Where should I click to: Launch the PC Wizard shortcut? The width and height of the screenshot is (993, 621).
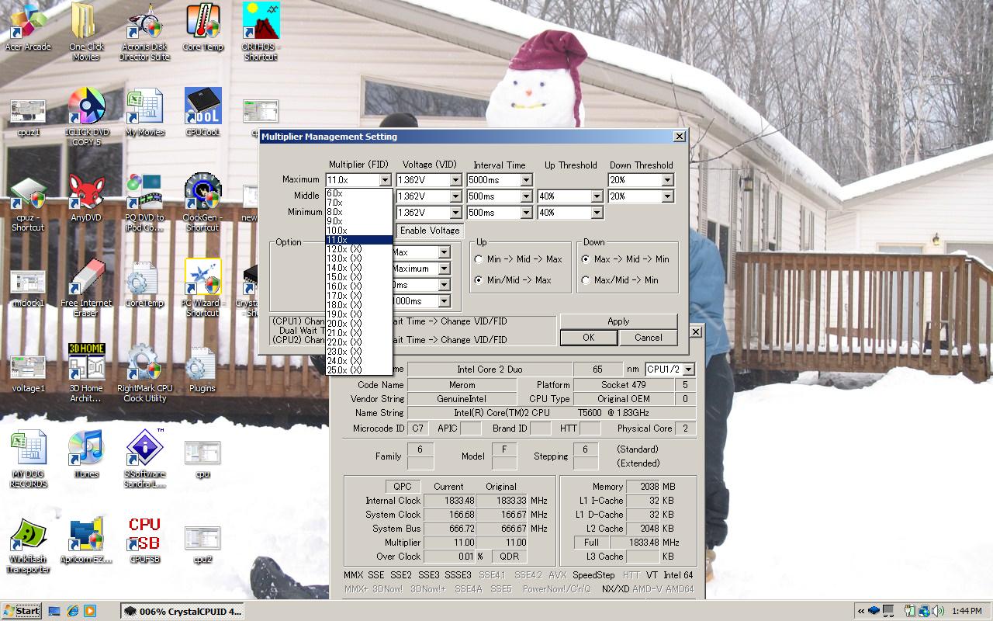202,288
